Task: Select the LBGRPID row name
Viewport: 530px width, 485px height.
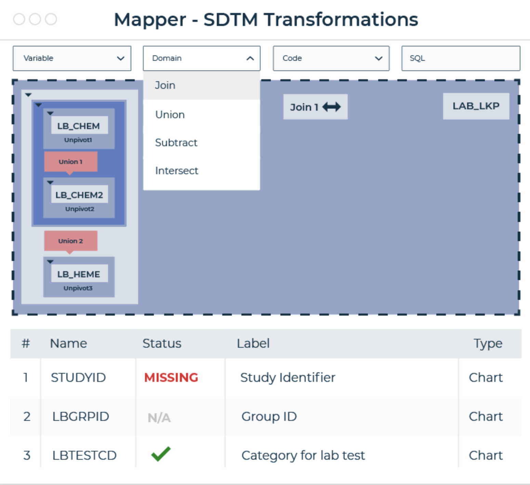Action: click(81, 417)
